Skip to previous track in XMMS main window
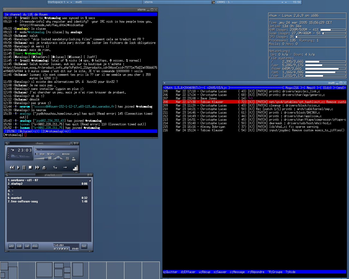This screenshot has width=349, height=279. coord(12,168)
